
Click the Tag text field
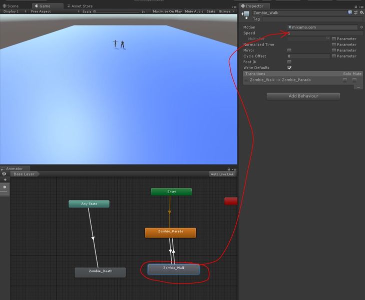point(312,19)
